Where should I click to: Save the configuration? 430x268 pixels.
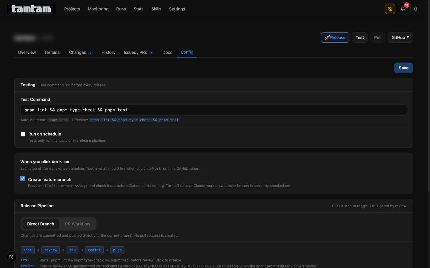[403, 68]
